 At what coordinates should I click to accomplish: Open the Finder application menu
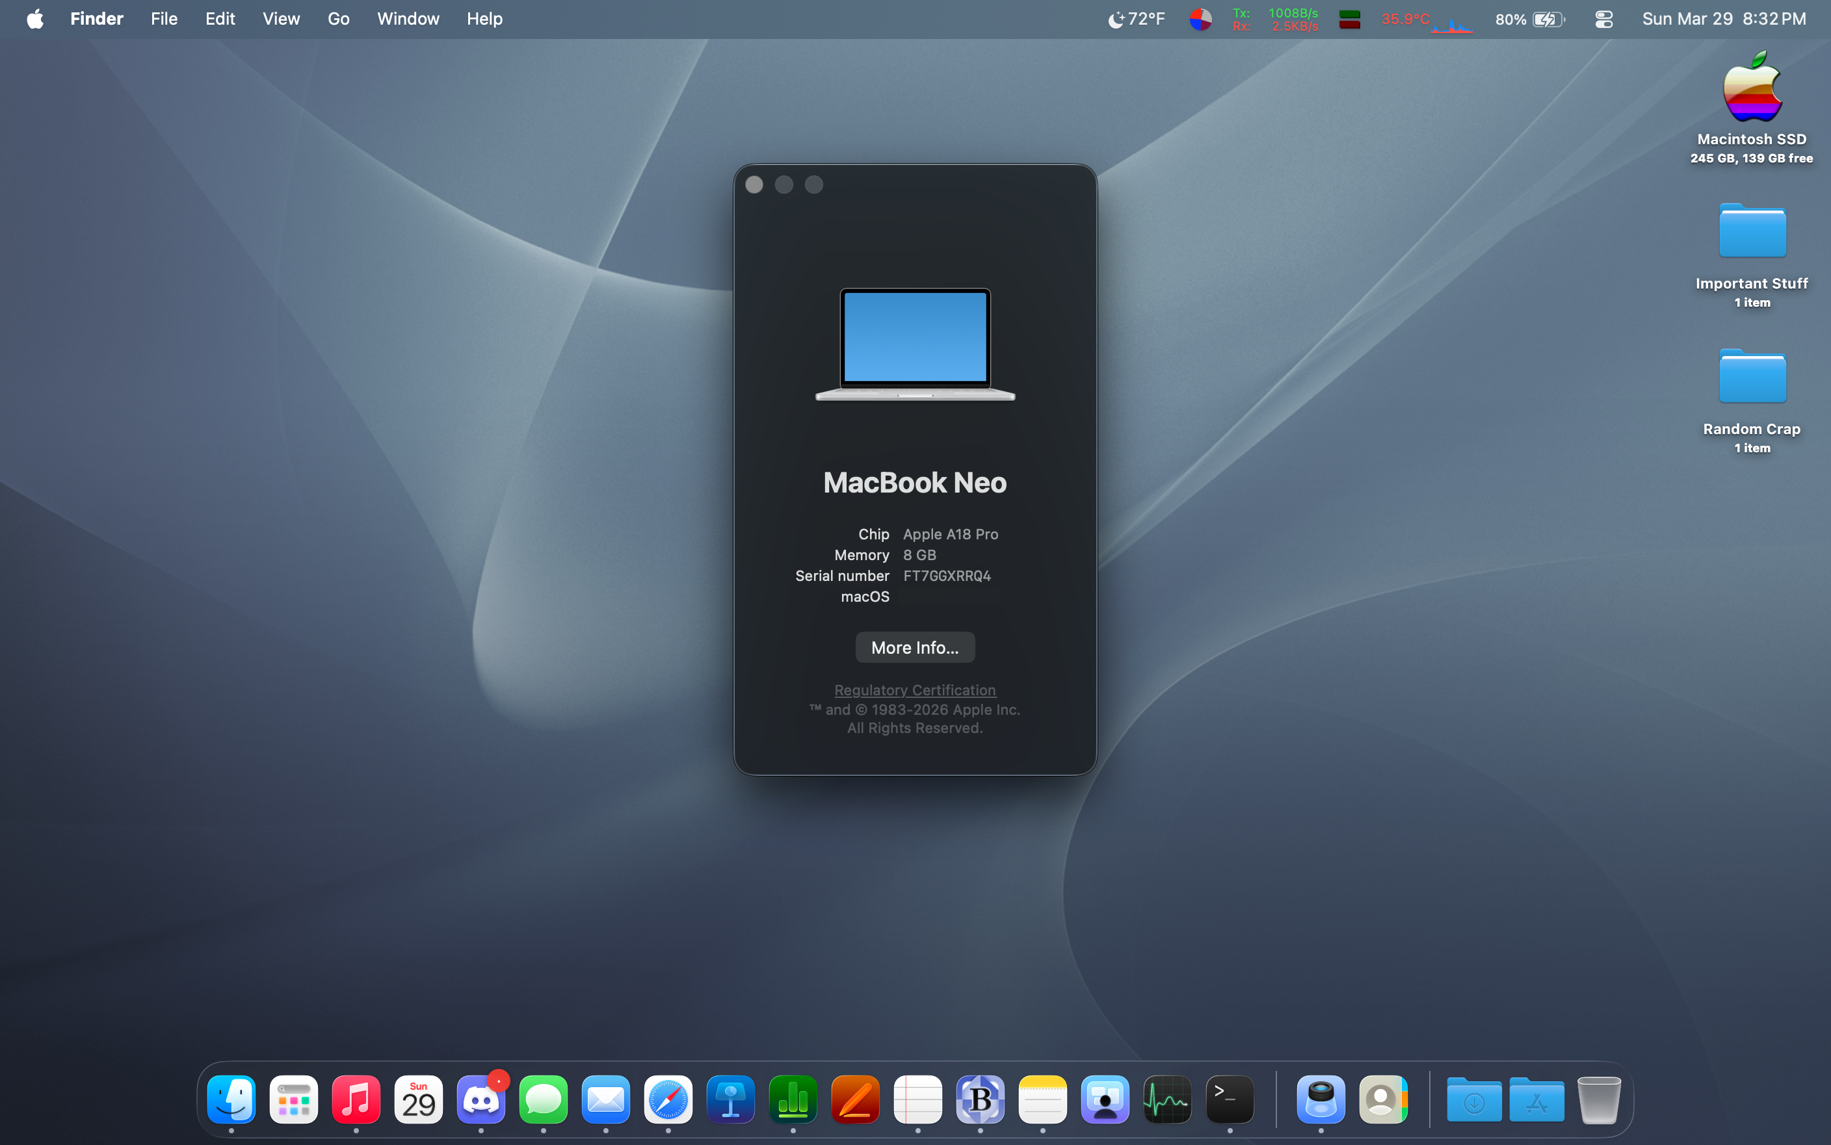(x=97, y=19)
